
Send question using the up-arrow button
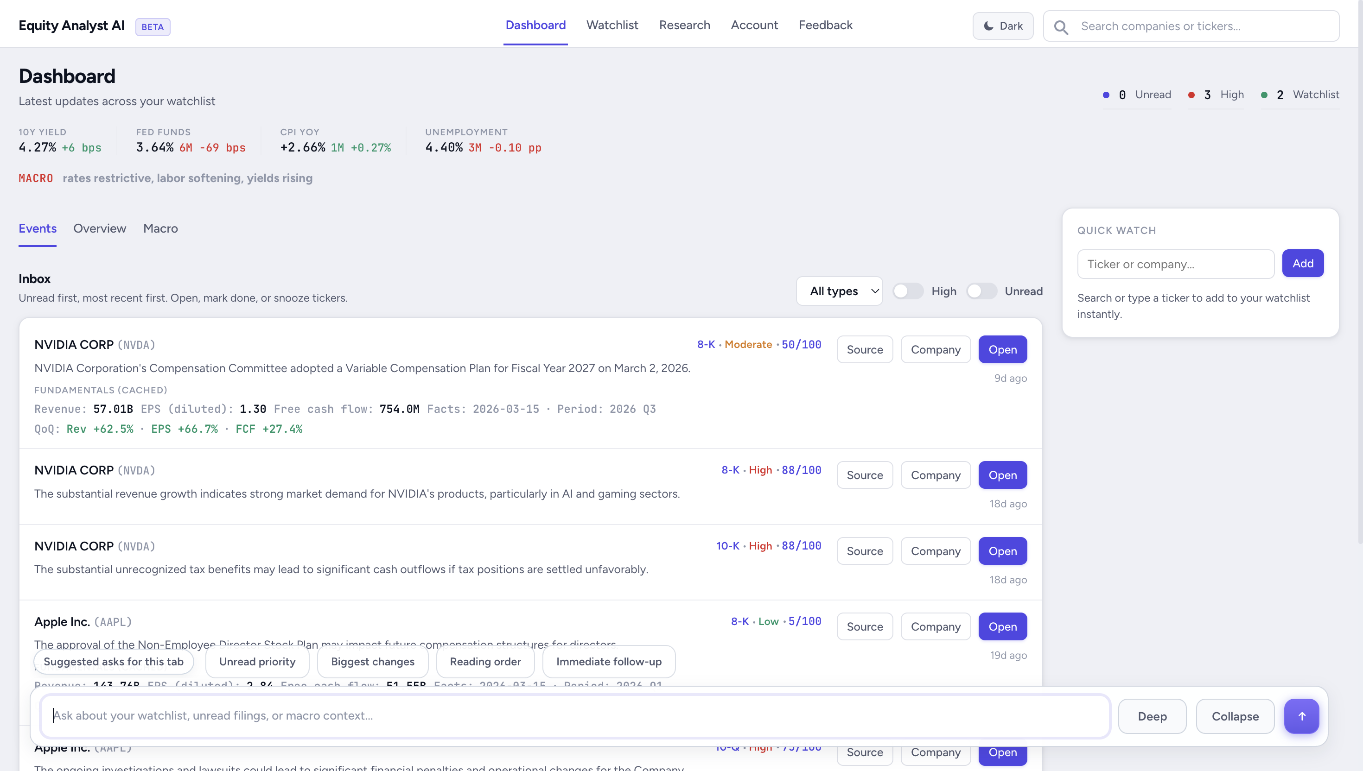(x=1302, y=716)
